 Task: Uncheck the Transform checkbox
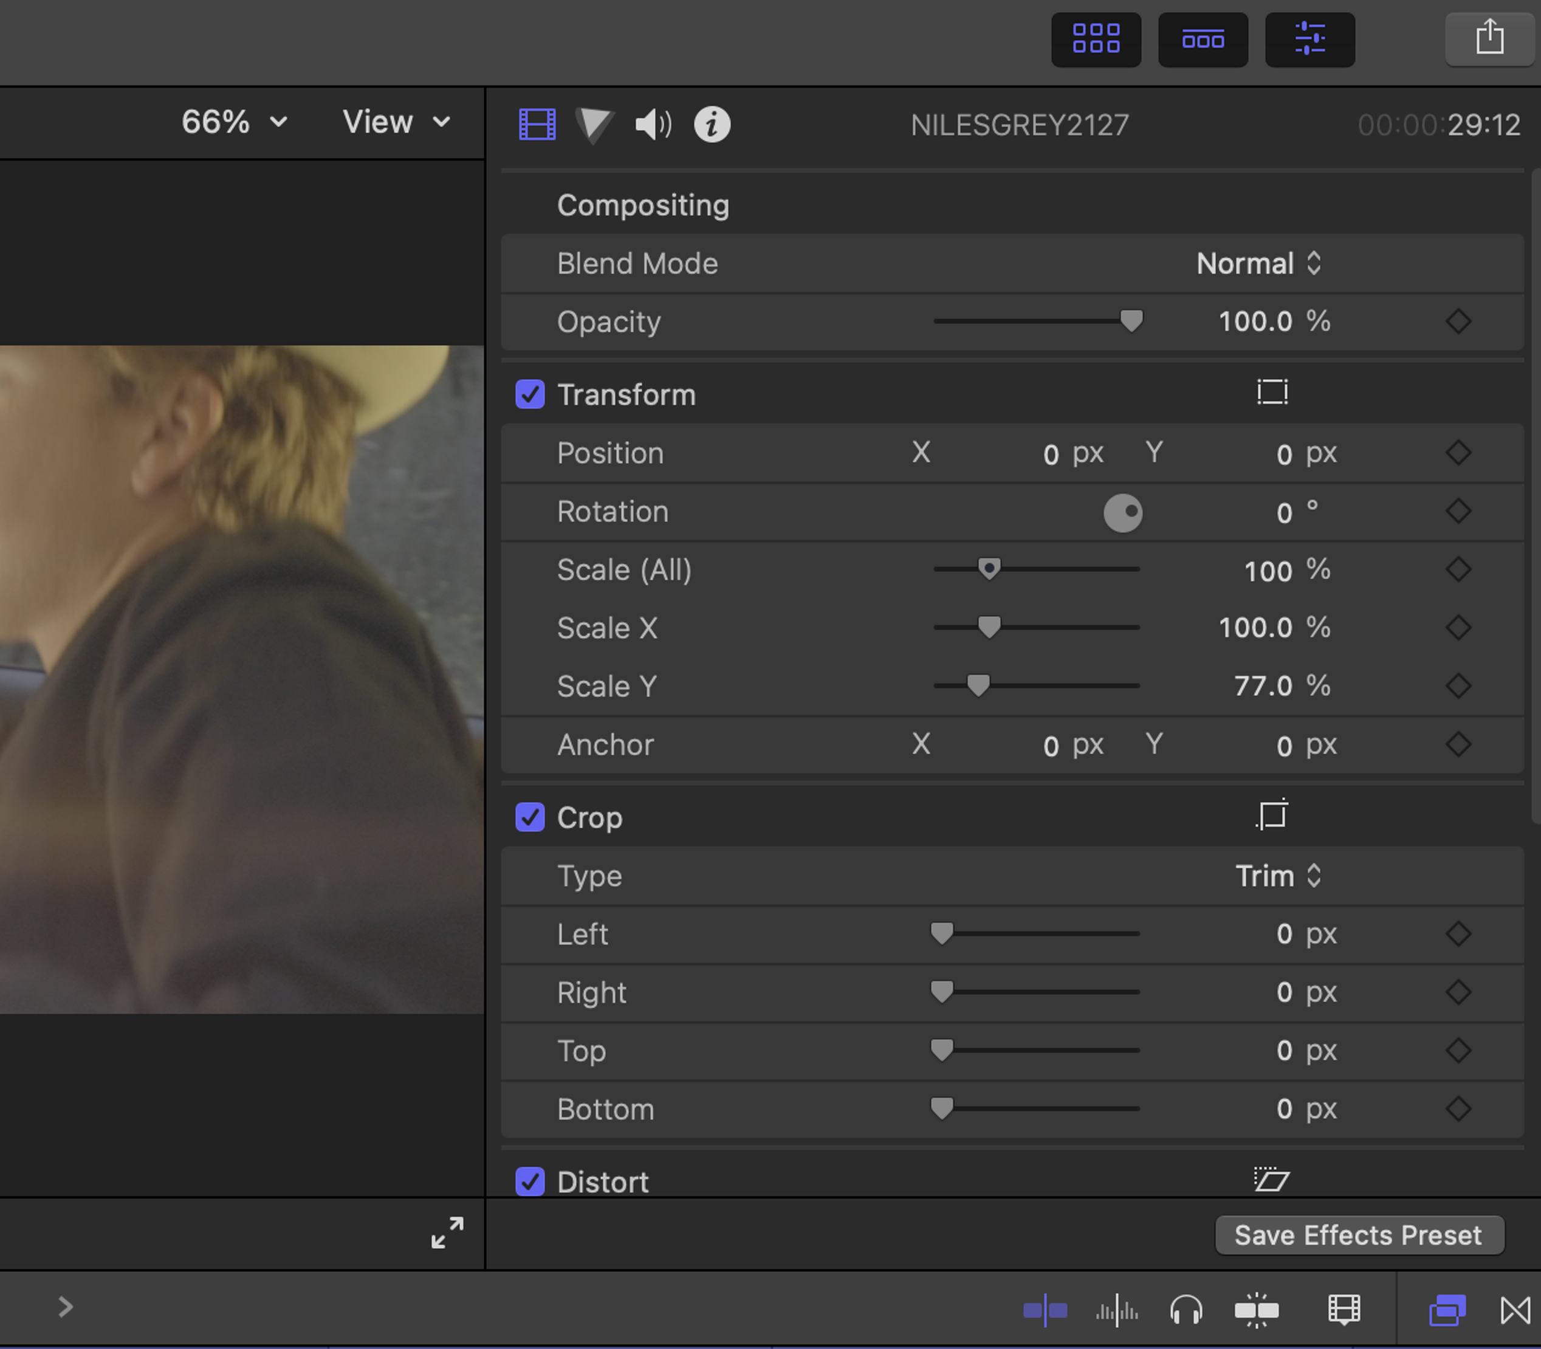click(x=530, y=394)
